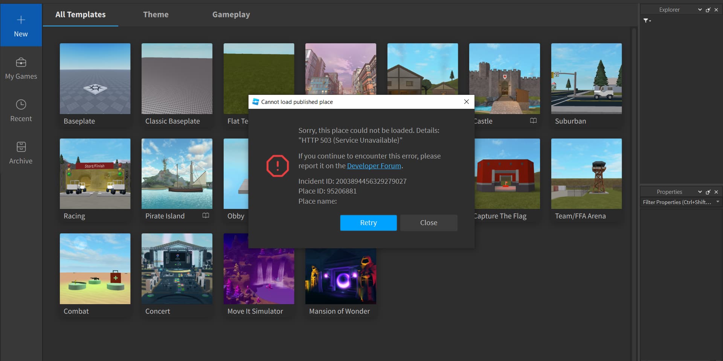Switch to the Gameplay tab

pos(231,14)
